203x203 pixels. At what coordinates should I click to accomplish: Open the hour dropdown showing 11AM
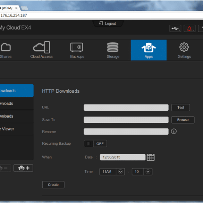click(112, 172)
